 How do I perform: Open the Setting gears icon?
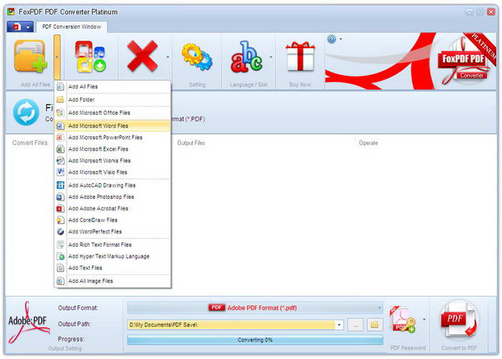[197, 57]
